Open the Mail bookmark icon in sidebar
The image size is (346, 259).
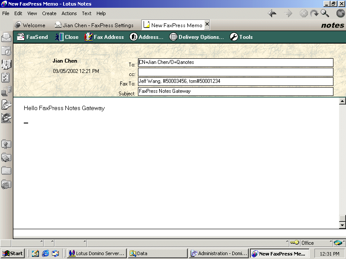pyautogui.click(x=6, y=37)
